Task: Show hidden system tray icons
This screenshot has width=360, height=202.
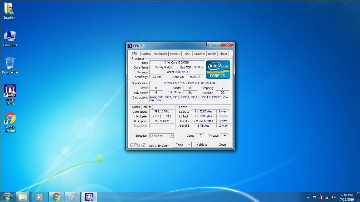Action: pos(308,197)
